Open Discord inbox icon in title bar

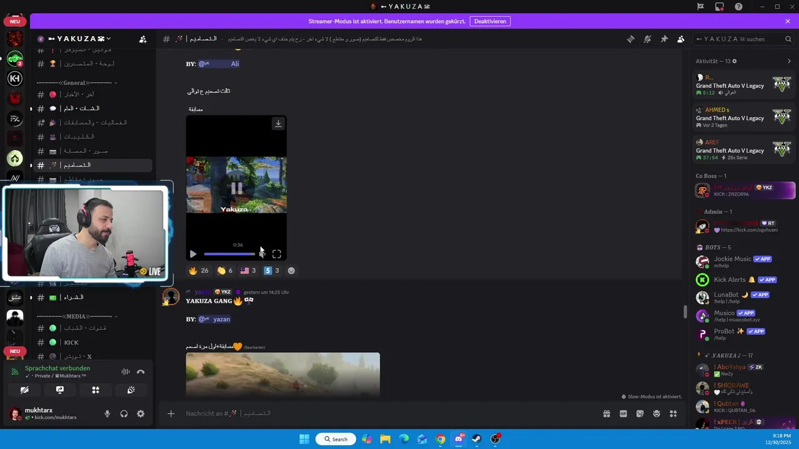pyautogui.click(x=720, y=7)
